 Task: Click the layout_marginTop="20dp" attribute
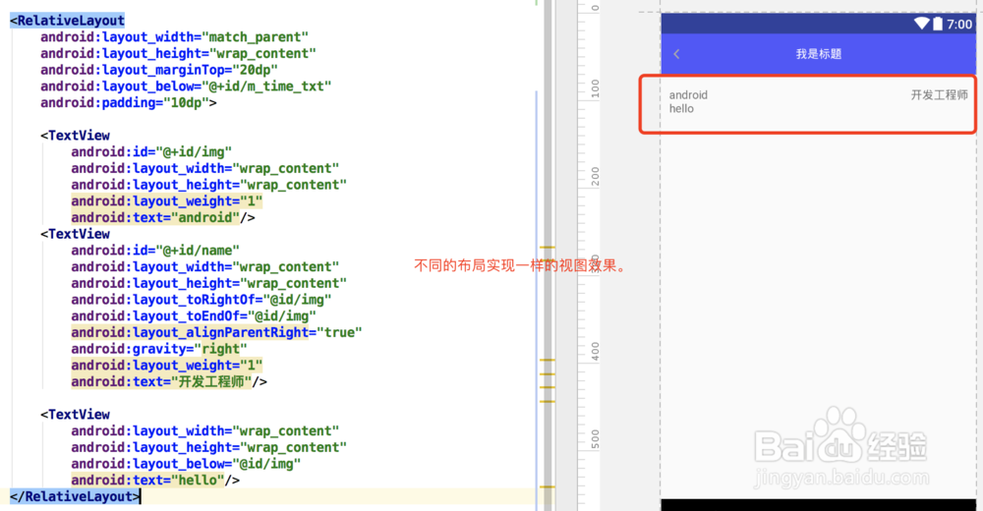click(159, 70)
